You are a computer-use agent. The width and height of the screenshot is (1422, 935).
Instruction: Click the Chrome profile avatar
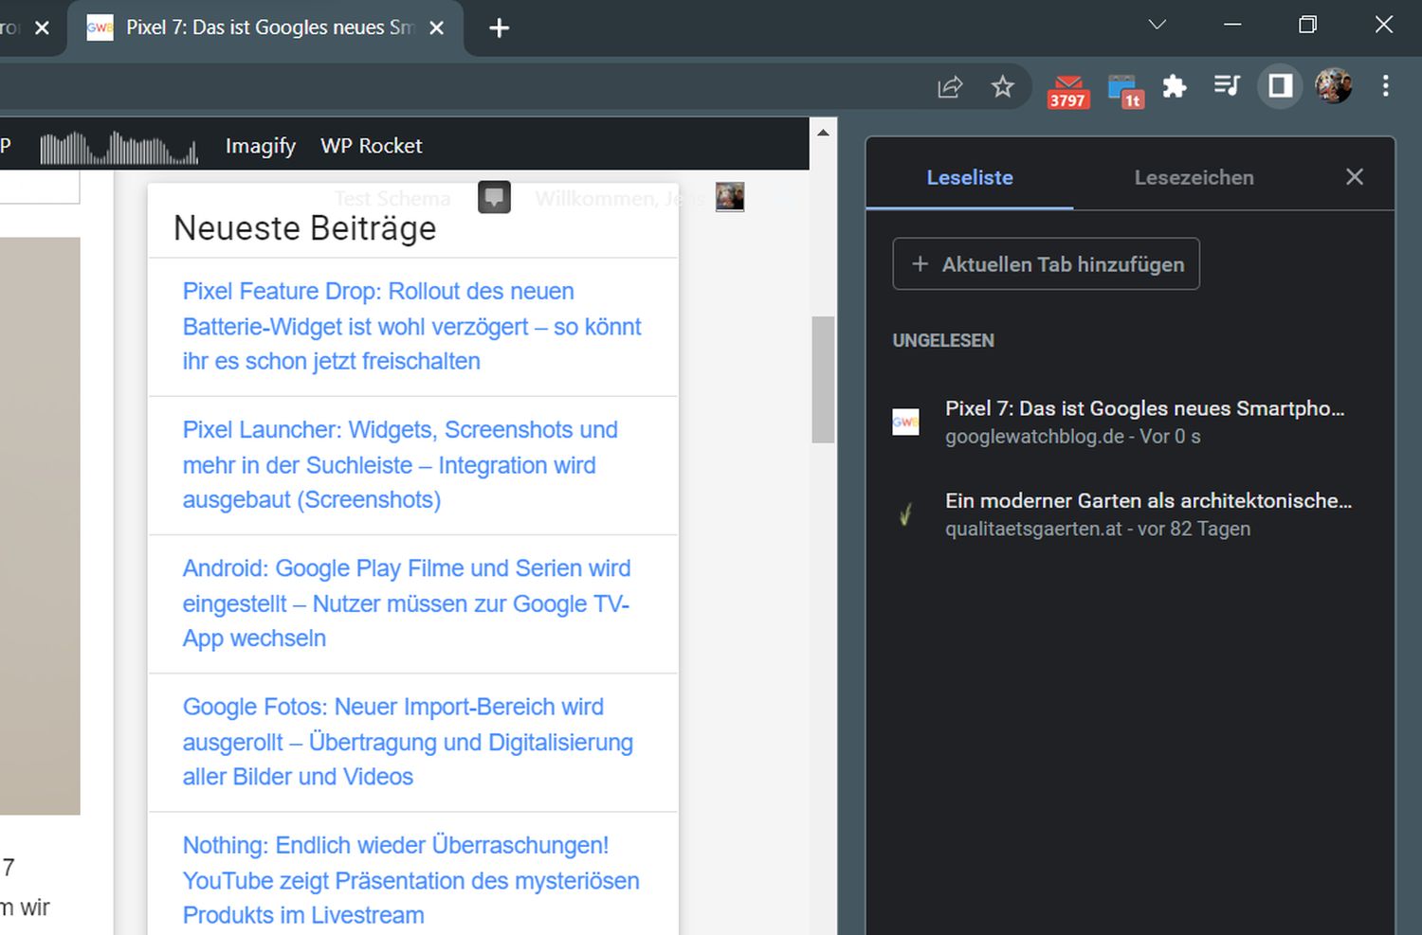pos(1333,86)
